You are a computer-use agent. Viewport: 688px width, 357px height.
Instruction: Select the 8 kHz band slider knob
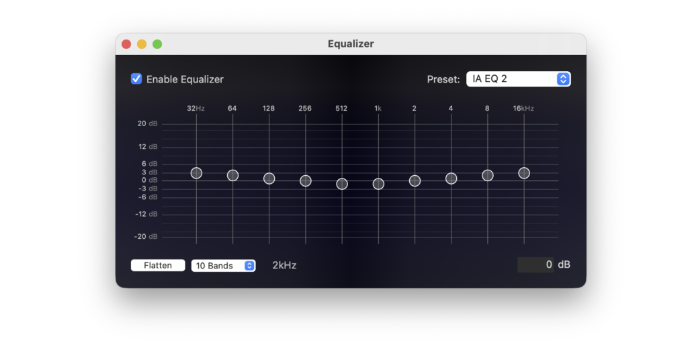pos(488,175)
